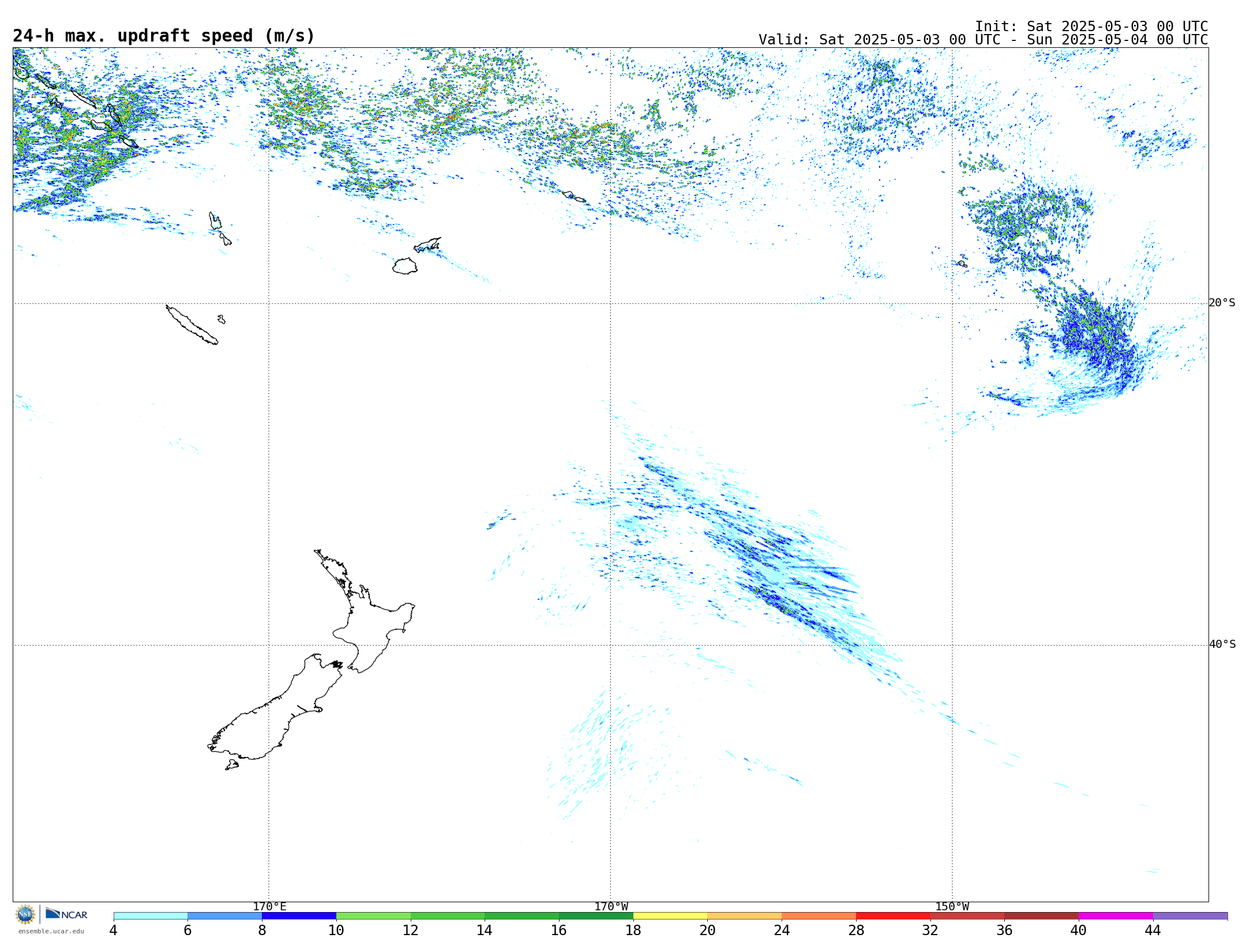
Task: Click the New Caledonia island outline
Action: (x=192, y=325)
